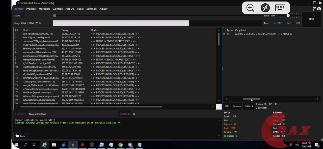The width and height of the screenshot is (323, 149).
Task: Click the config name New netflix (fast)
Action: (38, 114)
